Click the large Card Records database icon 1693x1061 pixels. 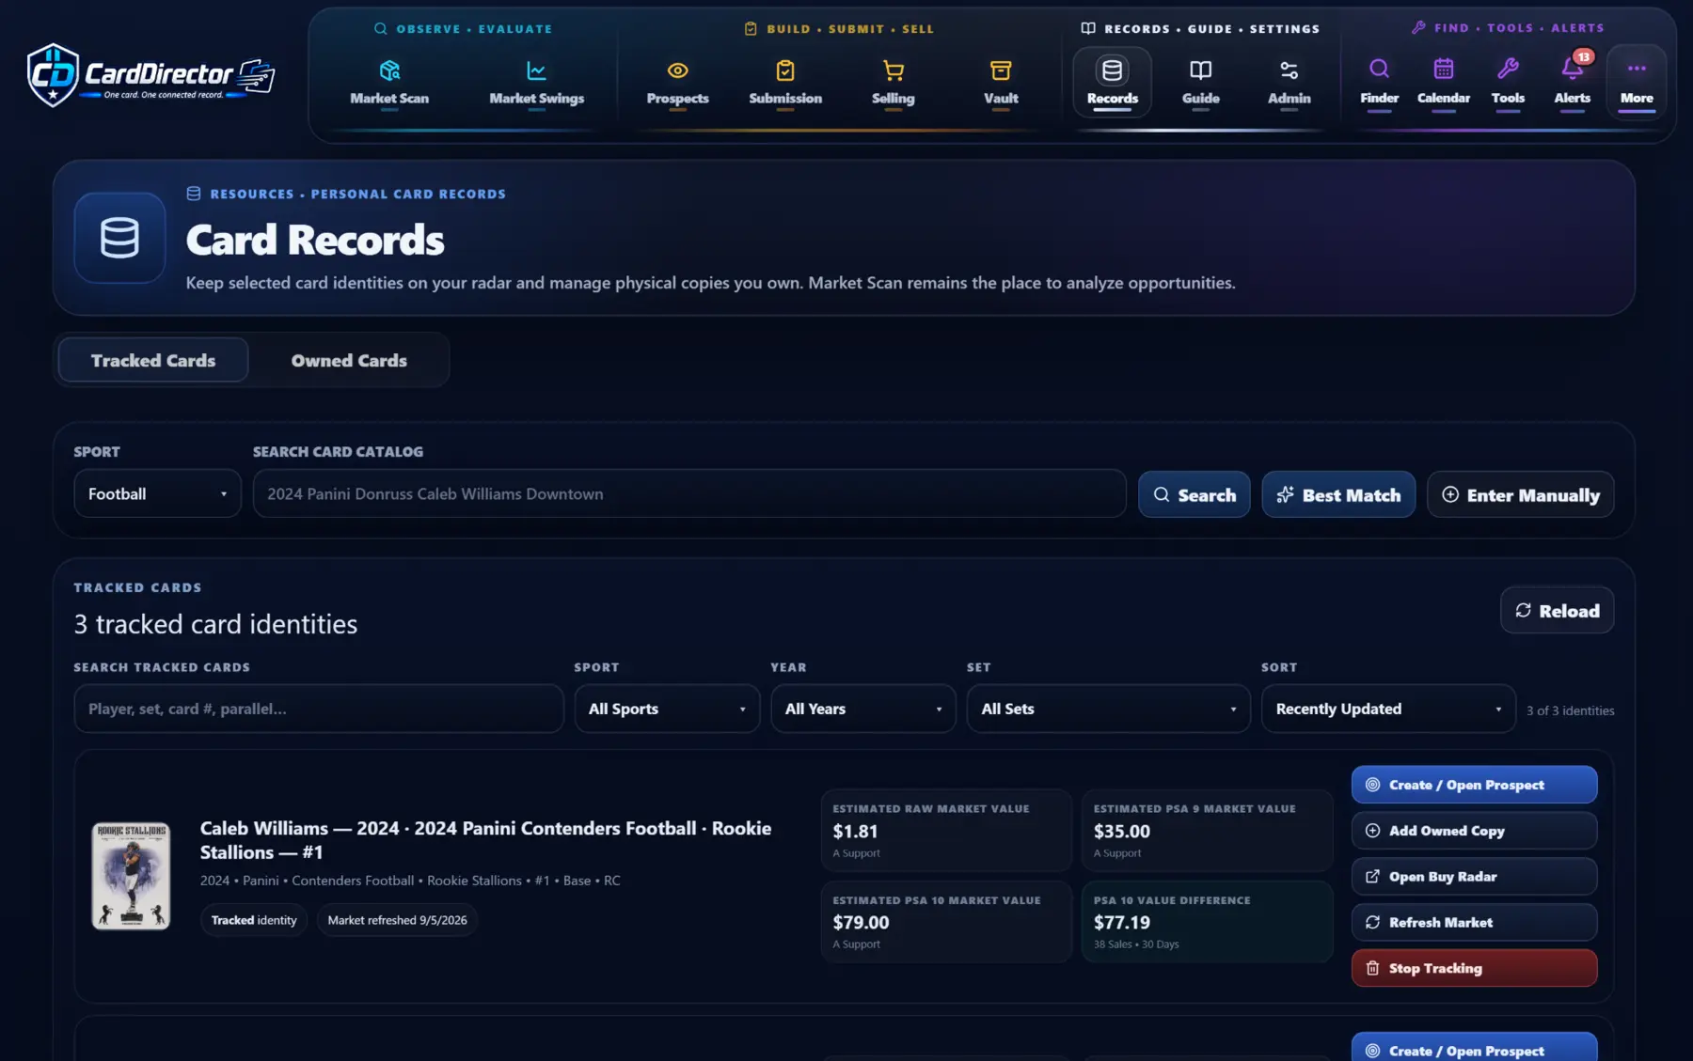(x=119, y=238)
